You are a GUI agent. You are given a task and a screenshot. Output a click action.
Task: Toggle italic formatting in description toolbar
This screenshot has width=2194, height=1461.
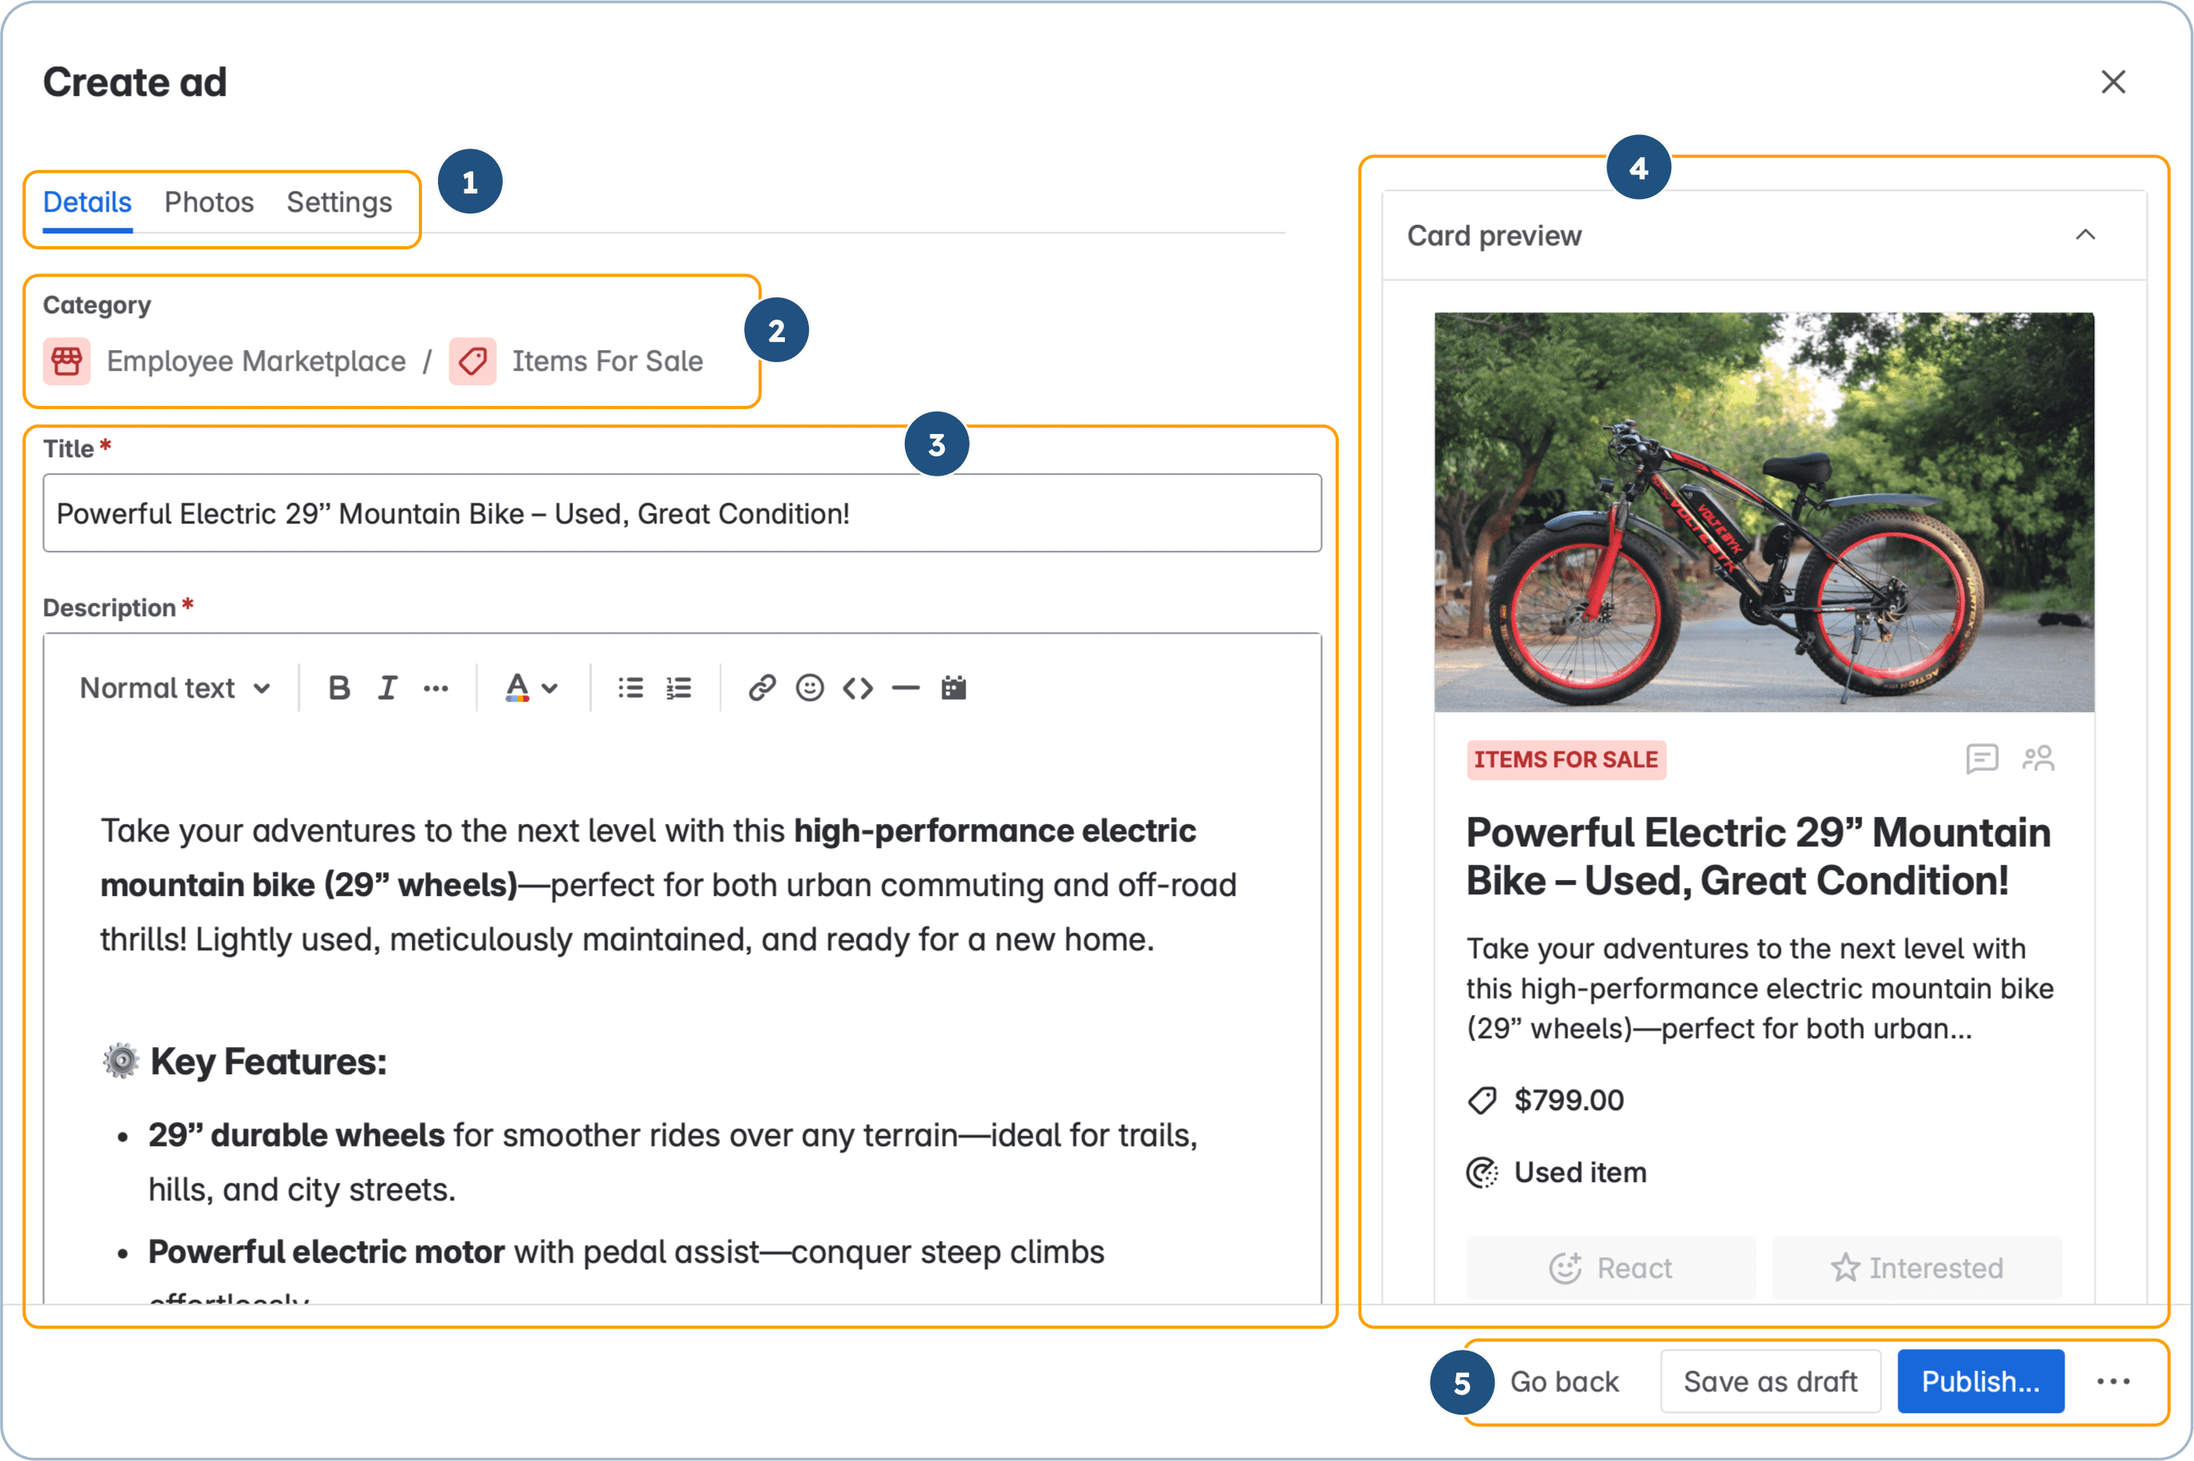pos(388,687)
